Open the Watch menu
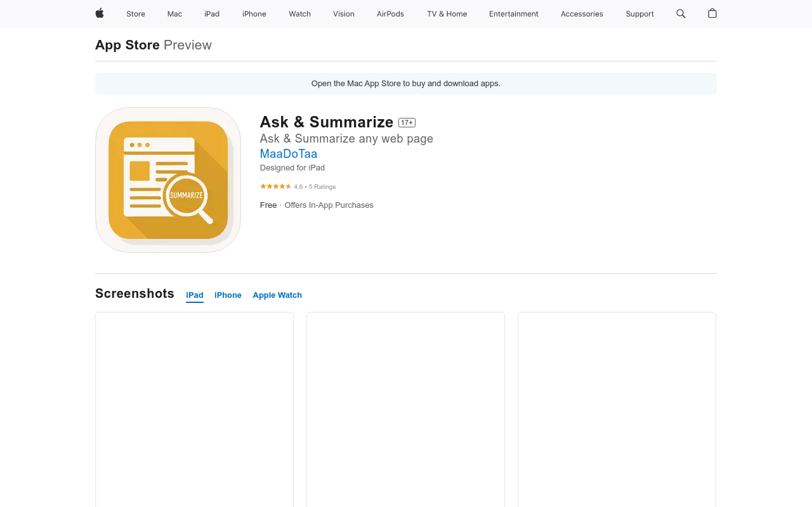 point(300,14)
